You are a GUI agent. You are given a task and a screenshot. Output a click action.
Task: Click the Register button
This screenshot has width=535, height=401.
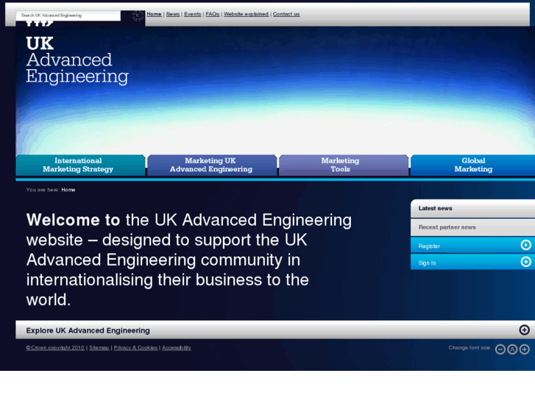click(x=473, y=245)
